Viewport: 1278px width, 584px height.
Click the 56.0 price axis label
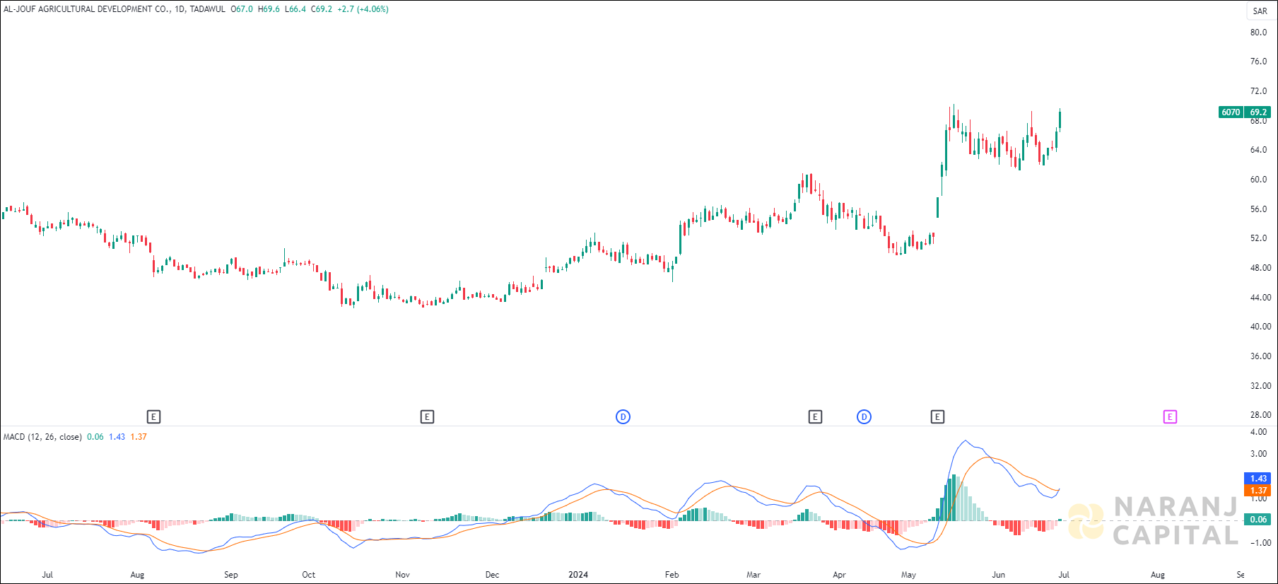click(x=1258, y=209)
